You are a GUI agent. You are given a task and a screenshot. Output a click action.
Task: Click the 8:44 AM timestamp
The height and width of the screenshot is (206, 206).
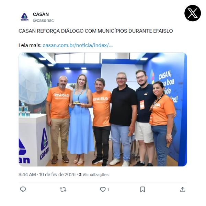coord(27,175)
